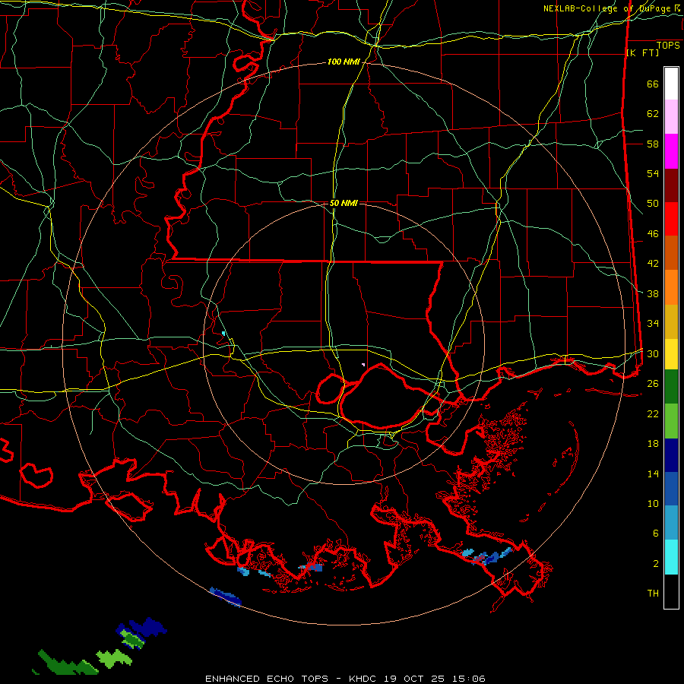Click the '38' legend value
Image resolution: width=684 pixels, height=684 pixels.
[653, 293]
